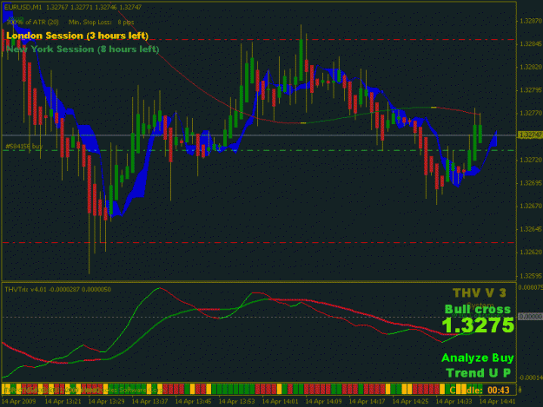Click the 1.32870 price axis label

pyautogui.click(x=531, y=21)
